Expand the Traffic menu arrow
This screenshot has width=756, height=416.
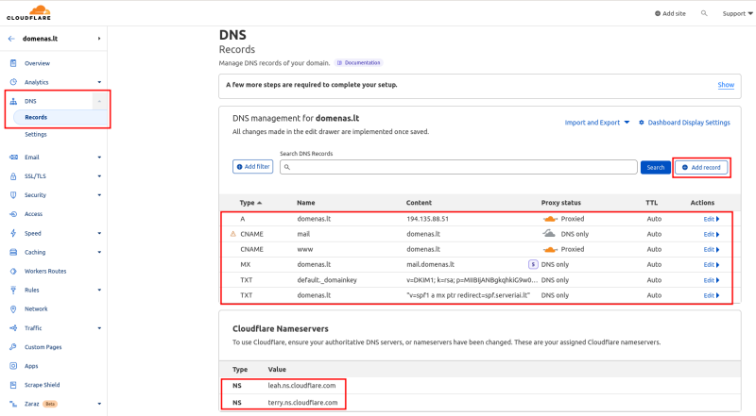point(99,328)
